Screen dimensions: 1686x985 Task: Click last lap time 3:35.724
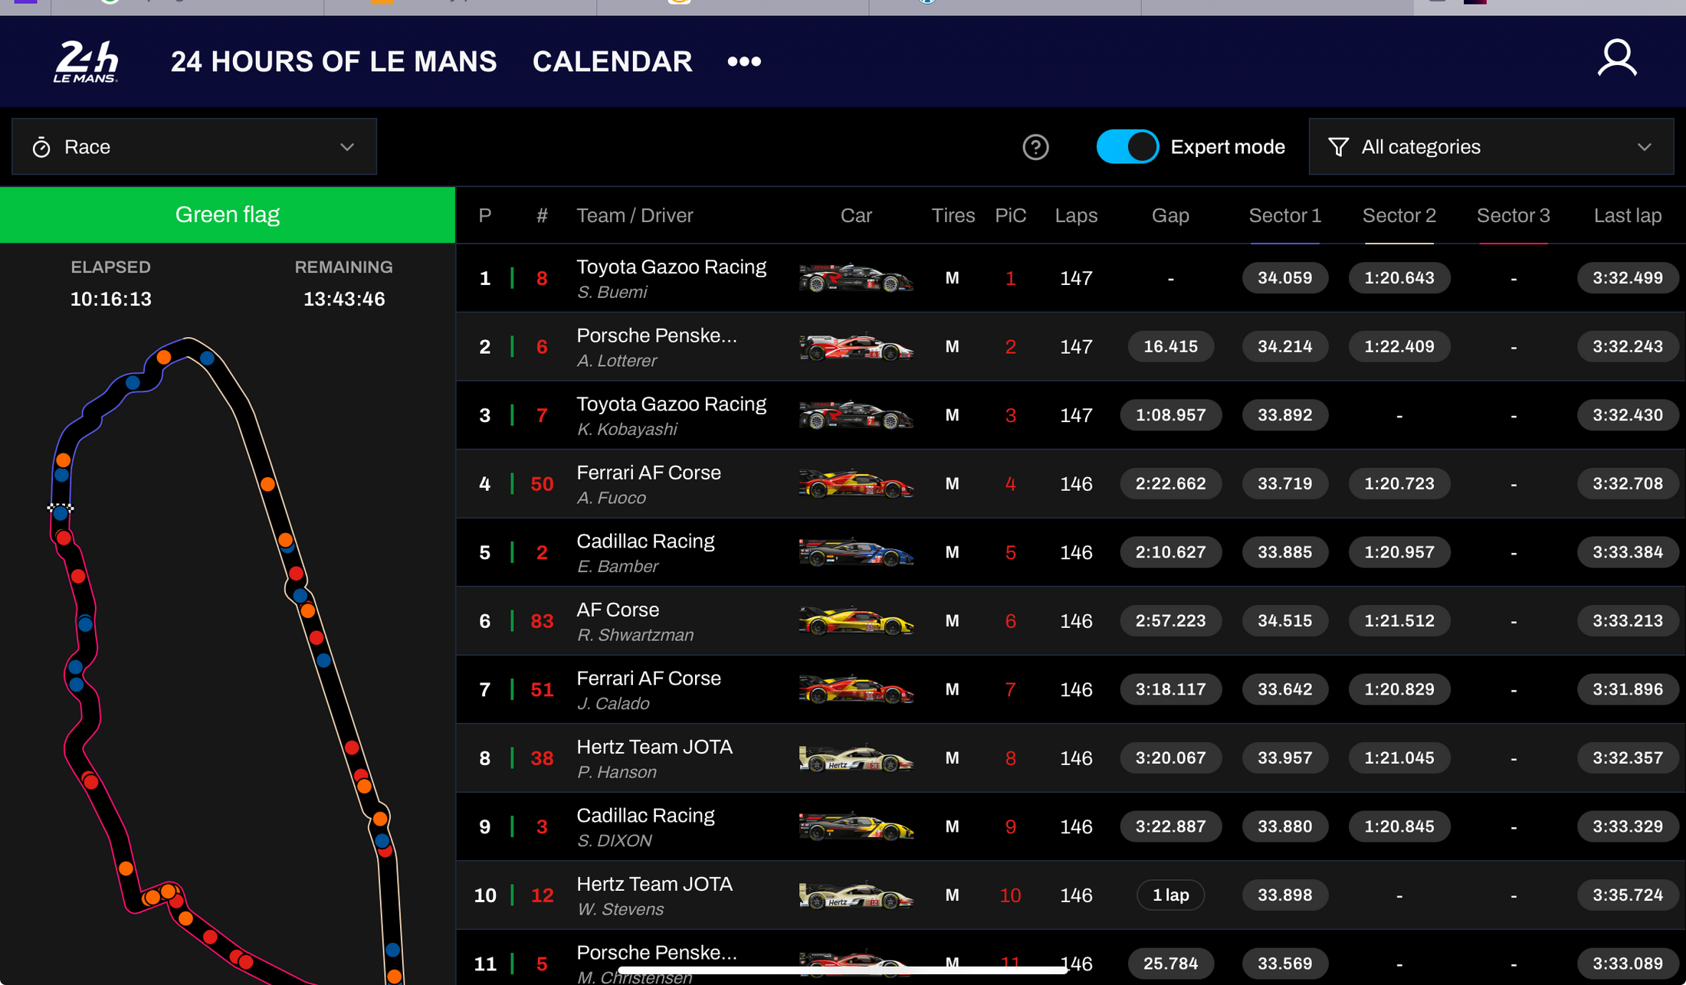click(x=1628, y=895)
